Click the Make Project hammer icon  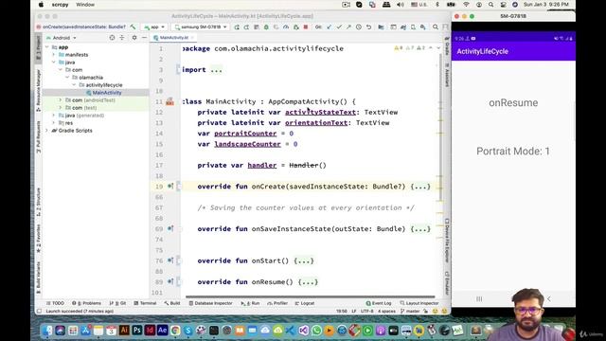(133, 27)
